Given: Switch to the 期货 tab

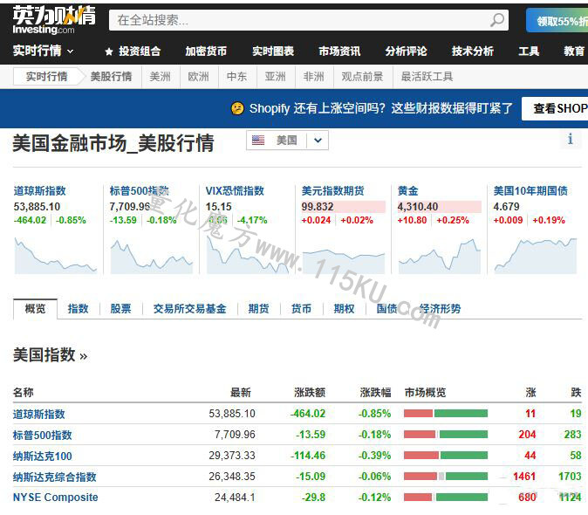Looking at the screenshot, I should [x=259, y=309].
